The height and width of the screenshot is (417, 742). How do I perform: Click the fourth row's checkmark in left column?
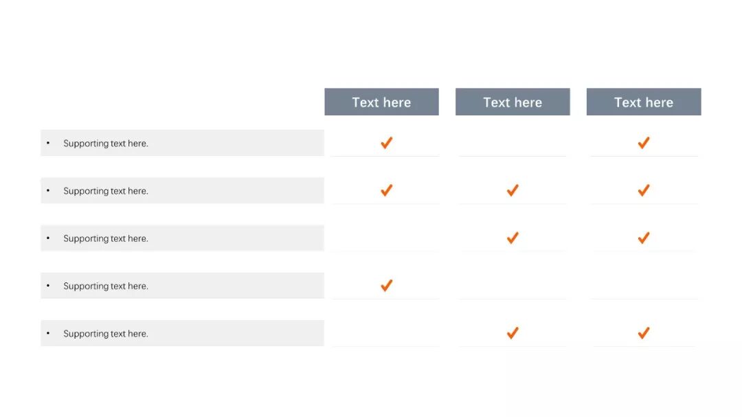[x=386, y=285]
